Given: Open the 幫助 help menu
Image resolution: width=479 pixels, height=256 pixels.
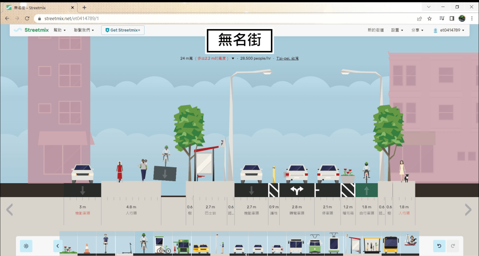Looking at the screenshot, I should click(x=59, y=30).
